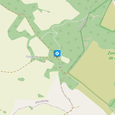Viewport: 115px width, 115px height.
Task: Click the blue turn-direction marker icon
Action: [57, 53]
